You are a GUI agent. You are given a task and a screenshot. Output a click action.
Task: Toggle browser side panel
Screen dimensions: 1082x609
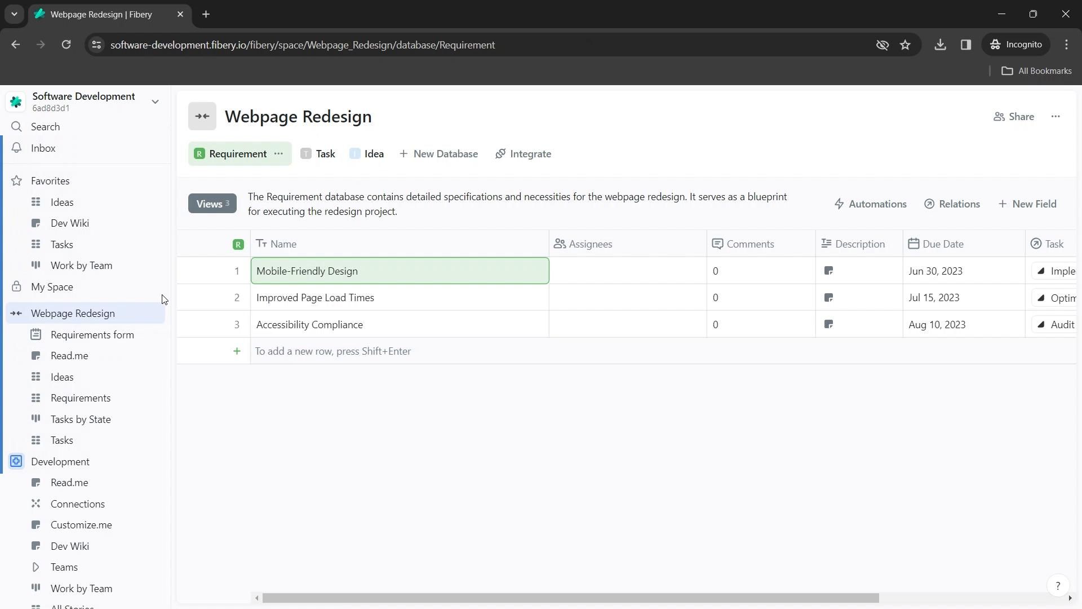(966, 45)
